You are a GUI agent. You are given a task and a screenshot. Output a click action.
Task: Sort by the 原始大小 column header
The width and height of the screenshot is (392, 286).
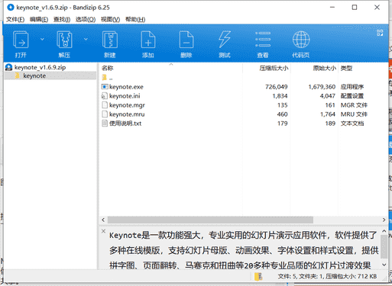click(x=324, y=68)
